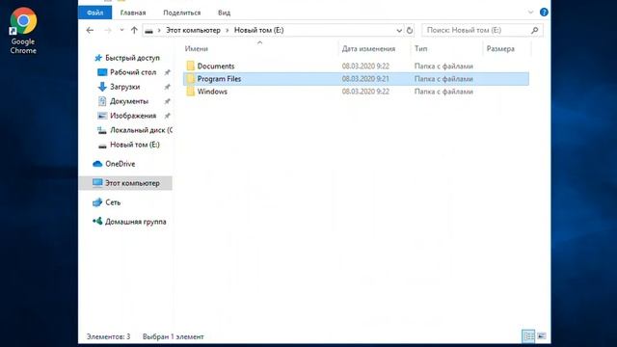This screenshot has width=617, height=347.
Task: Expand the ribbon with the chevron
Action: coord(530,13)
